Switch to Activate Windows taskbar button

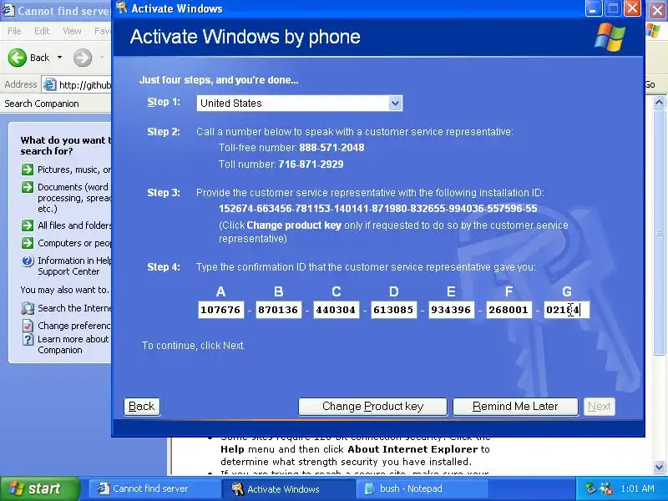tap(288, 488)
